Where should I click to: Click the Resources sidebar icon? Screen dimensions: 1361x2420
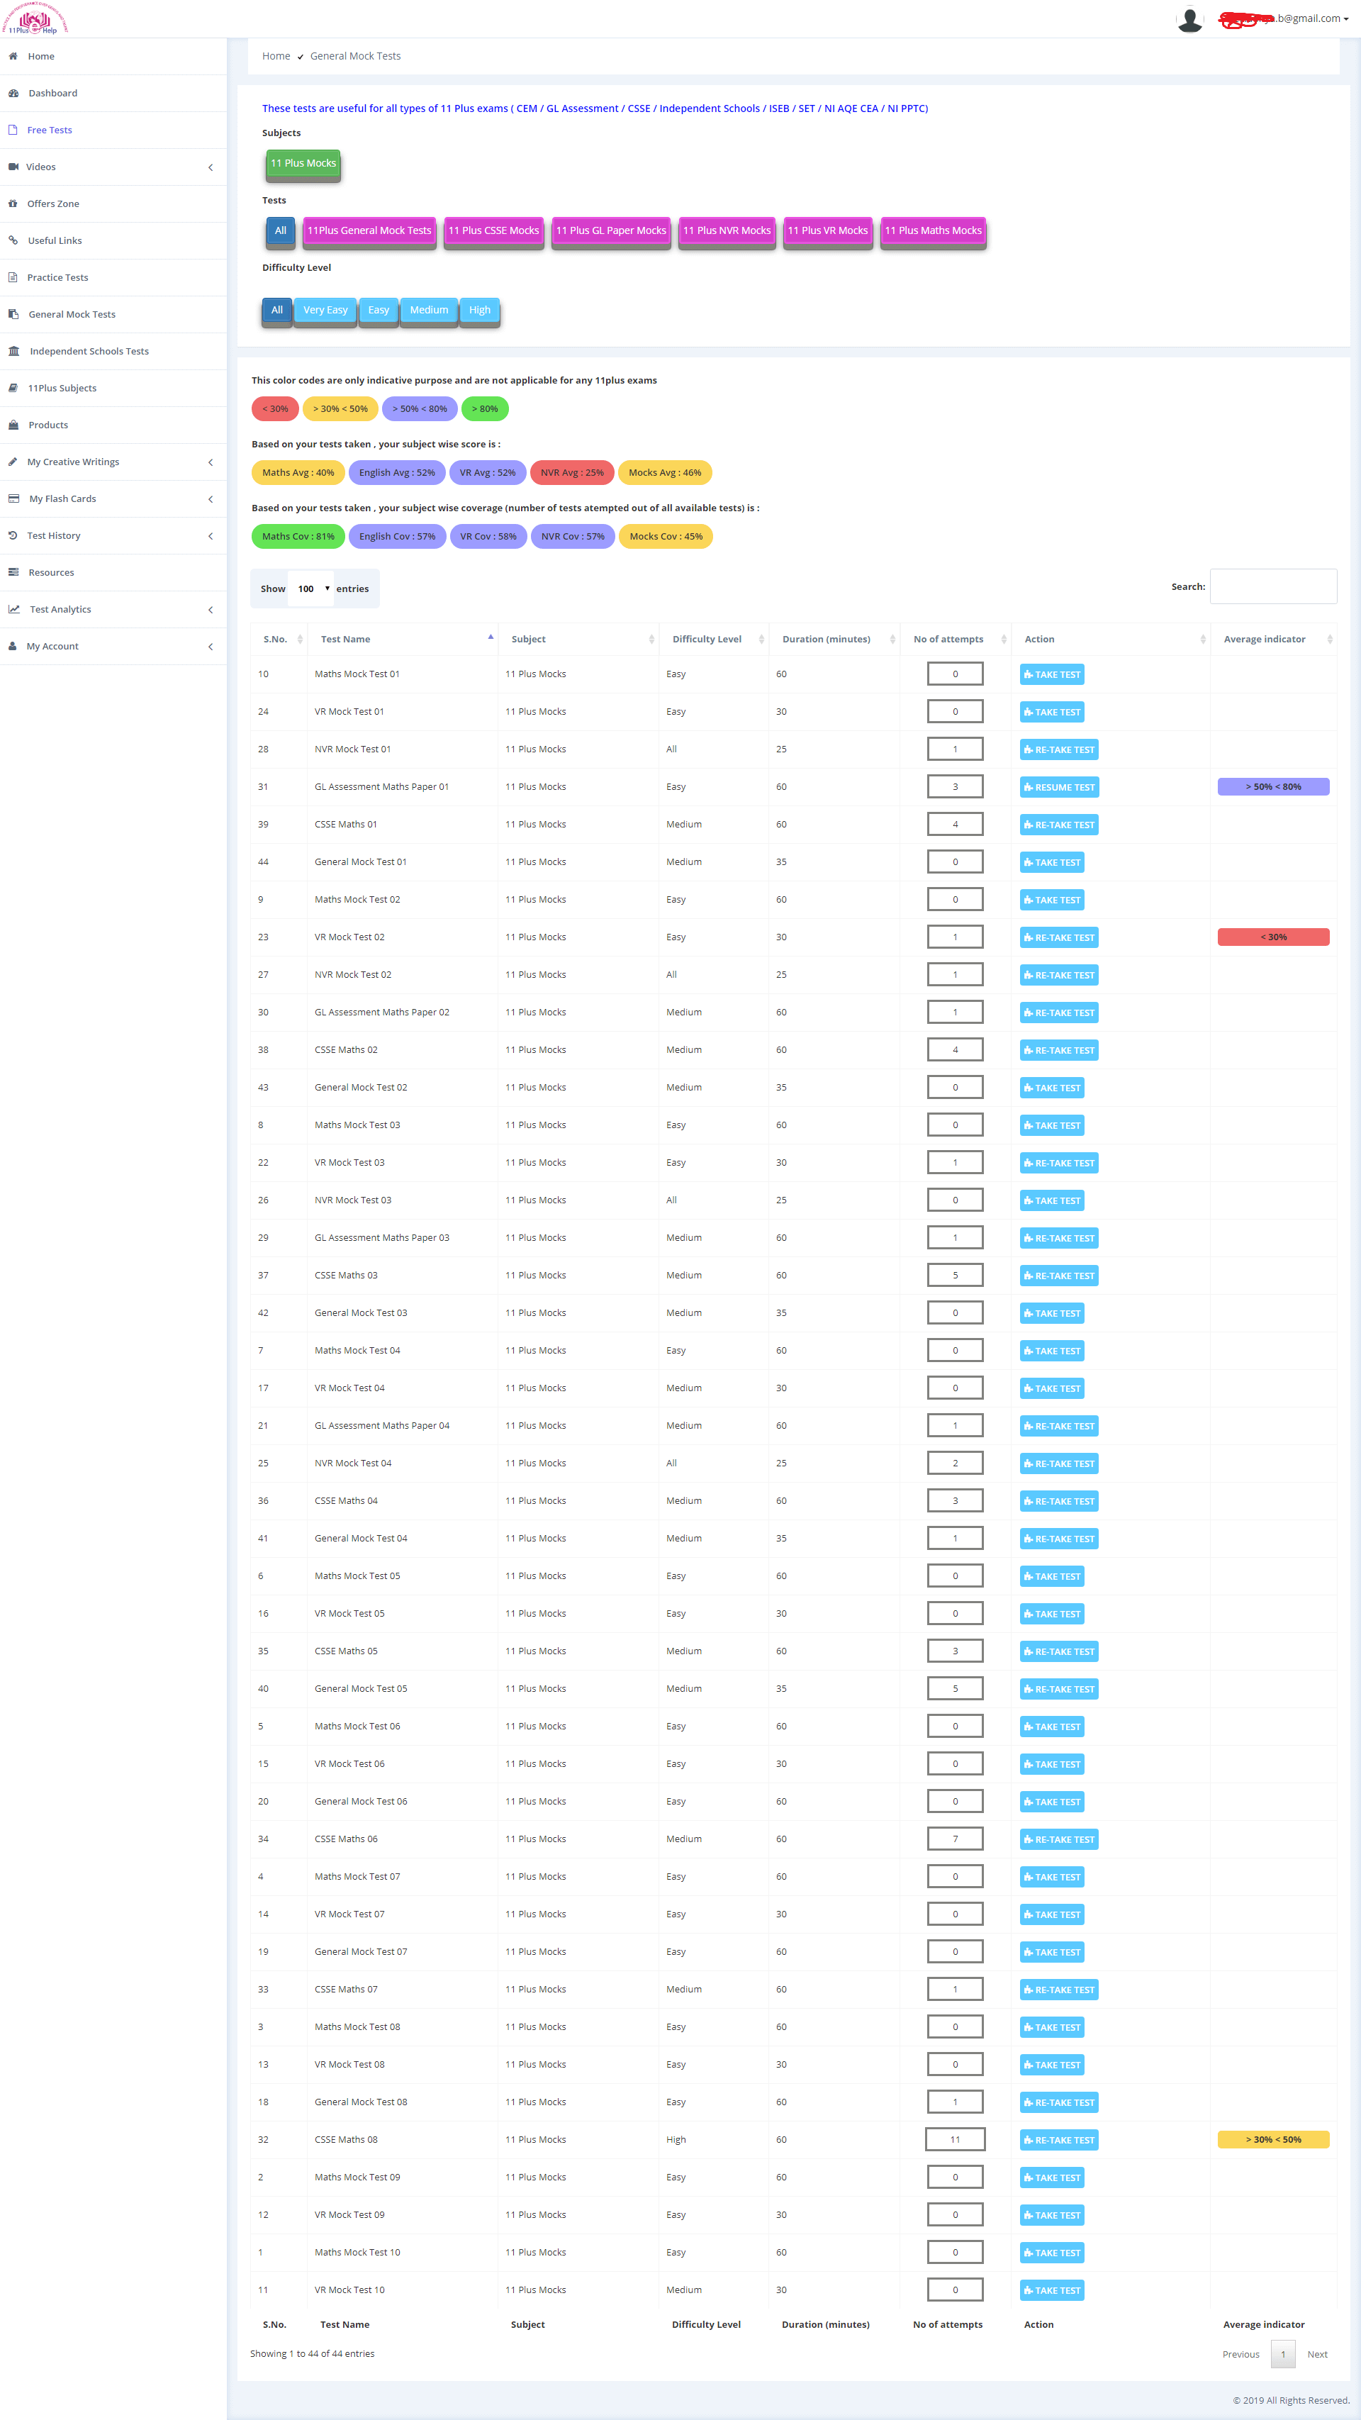pos(13,572)
